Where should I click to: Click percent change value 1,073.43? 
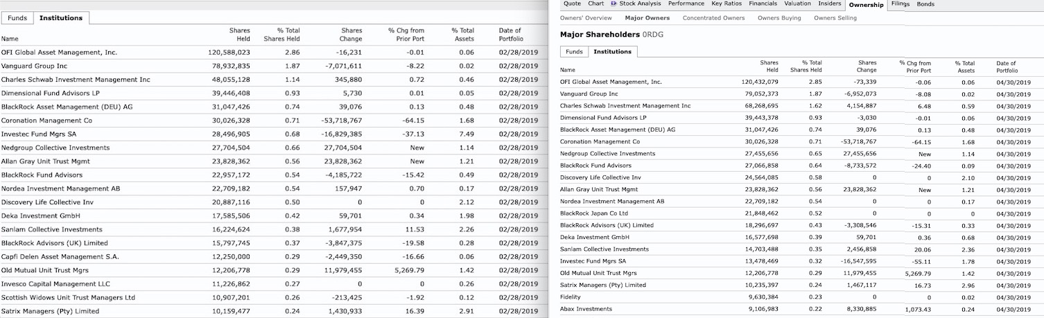tap(918, 308)
